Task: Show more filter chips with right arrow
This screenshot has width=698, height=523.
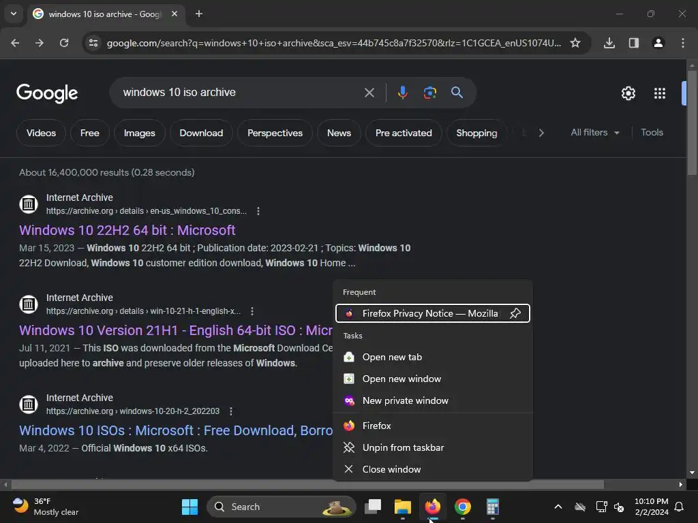Action: point(541,133)
